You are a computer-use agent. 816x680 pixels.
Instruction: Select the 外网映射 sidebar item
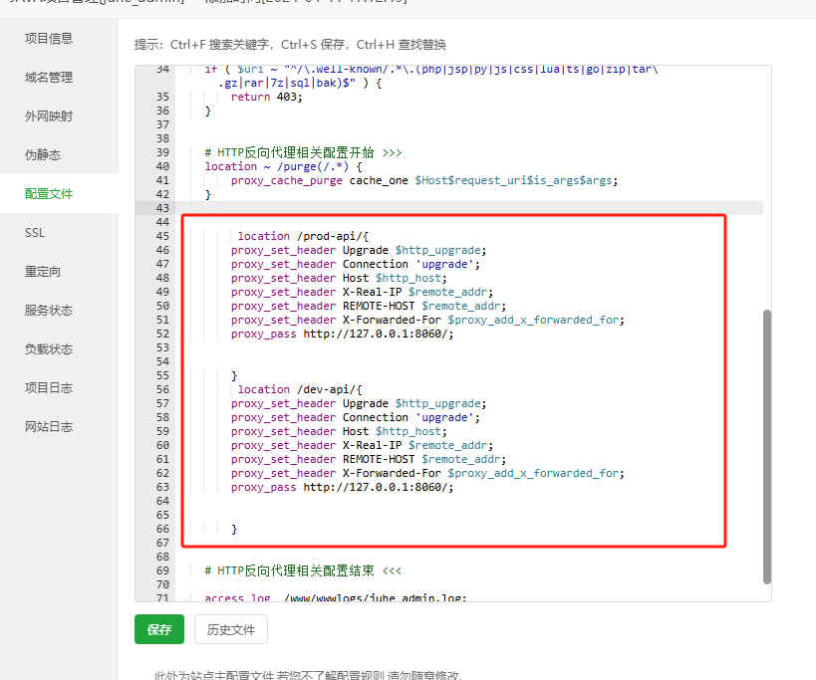coord(49,116)
